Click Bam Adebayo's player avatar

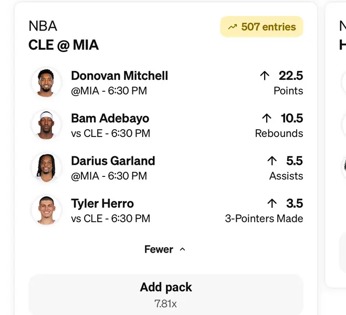tap(46, 125)
